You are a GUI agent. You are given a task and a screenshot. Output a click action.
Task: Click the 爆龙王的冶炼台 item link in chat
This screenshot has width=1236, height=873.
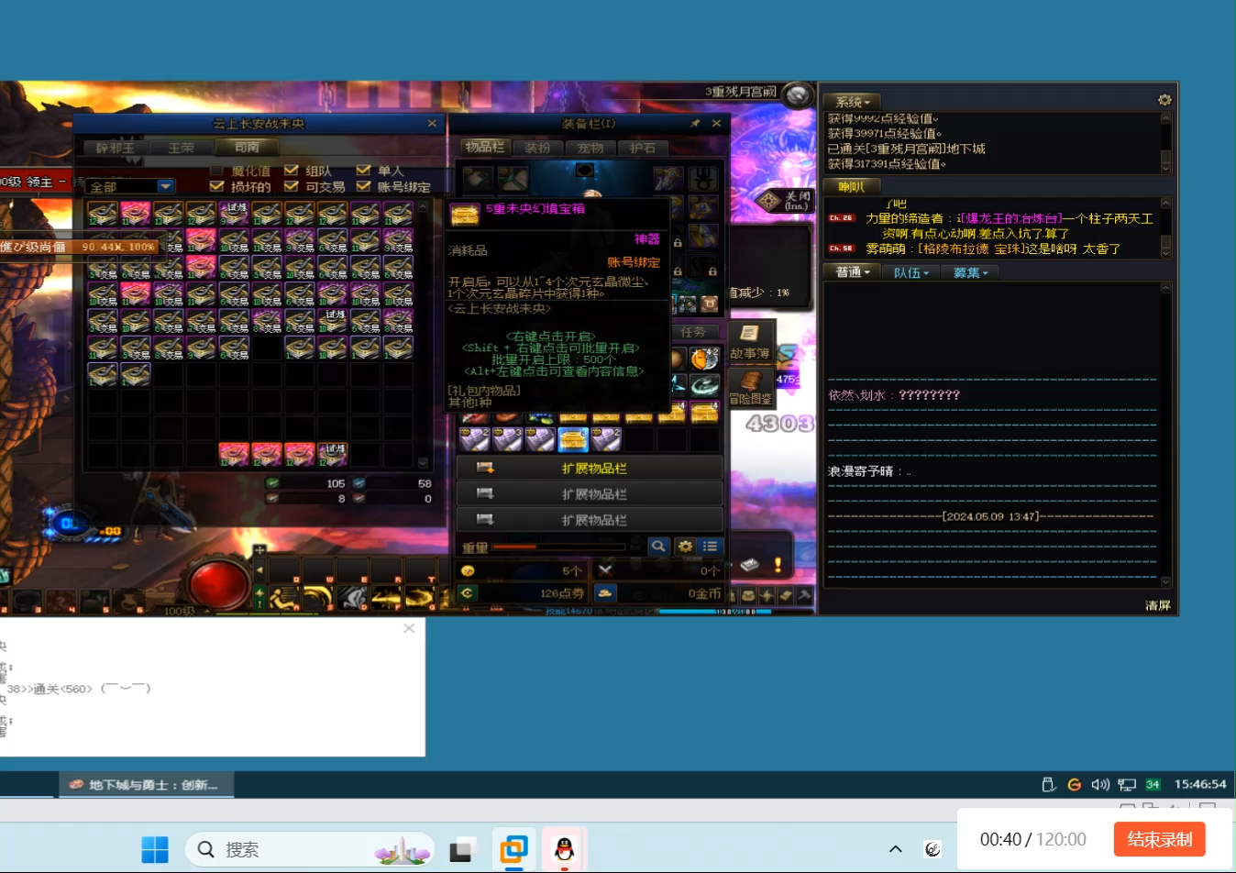[1010, 218]
